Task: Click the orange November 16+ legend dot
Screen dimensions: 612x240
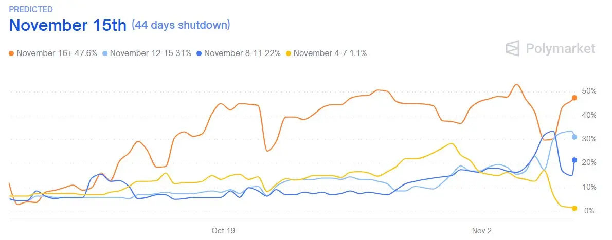Action: pyautogui.click(x=12, y=53)
